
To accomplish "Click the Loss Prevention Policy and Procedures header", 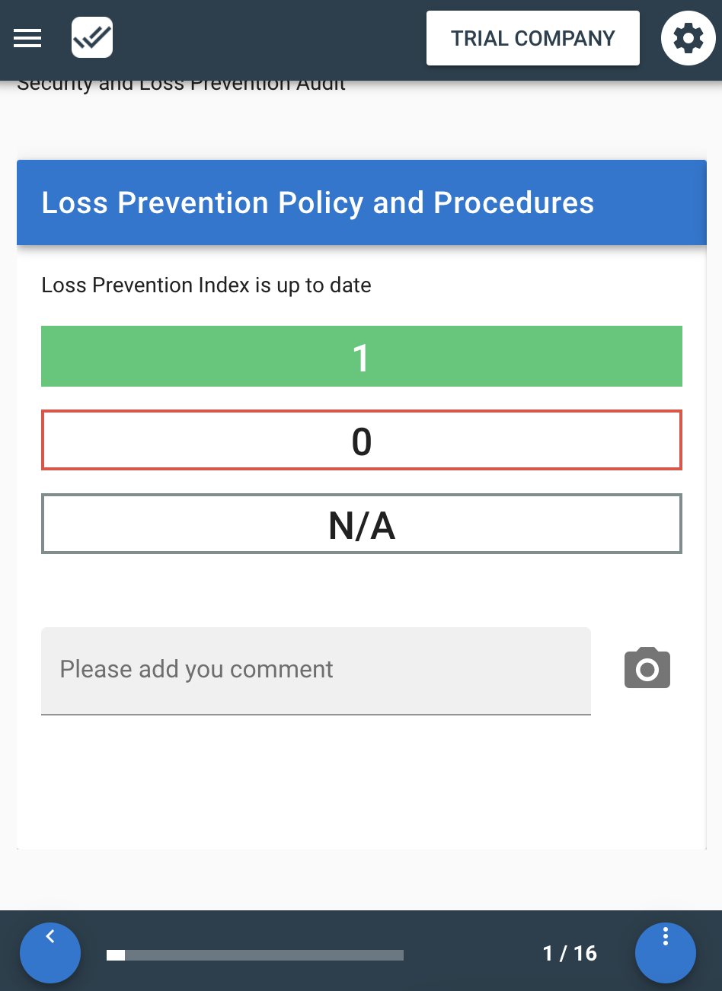I will coord(317,202).
